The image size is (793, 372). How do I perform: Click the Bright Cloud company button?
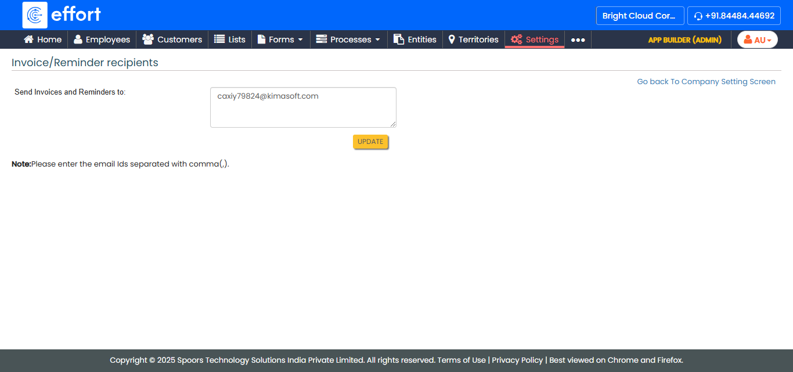tap(640, 16)
